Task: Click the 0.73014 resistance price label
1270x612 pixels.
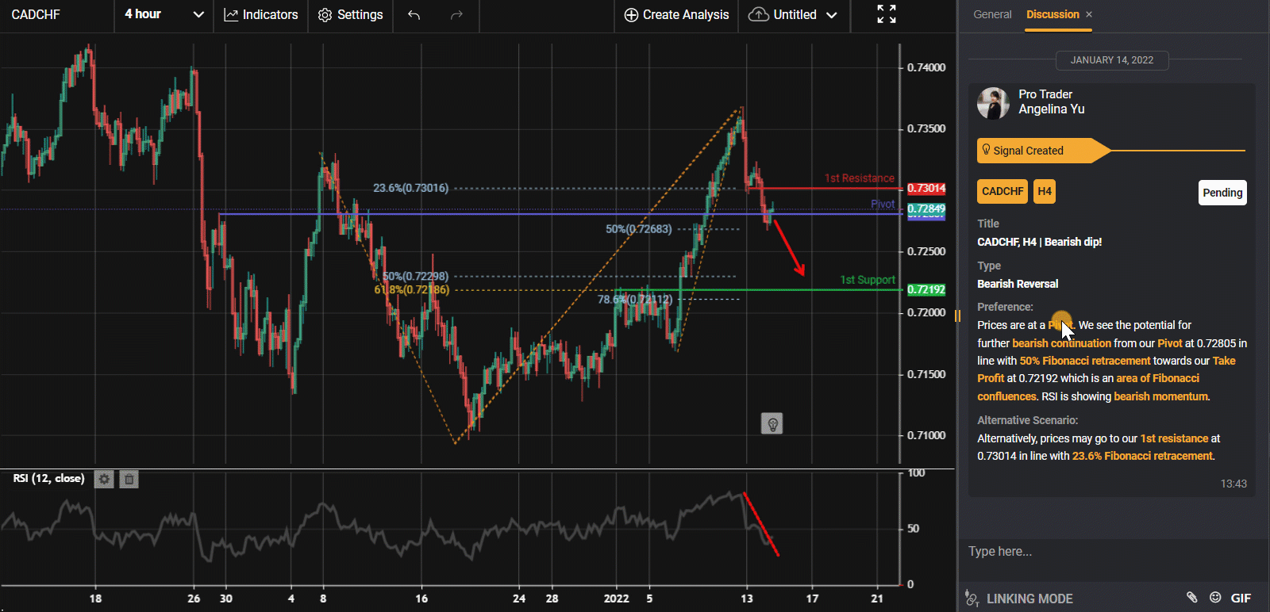Action: click(x=926, y=188)
